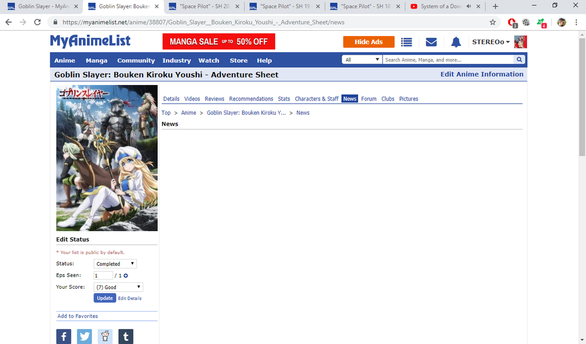The width and height of the screenshot is (586, 344).
Task: Switch to the Pictures tab
Action: [x=409, y=99]
